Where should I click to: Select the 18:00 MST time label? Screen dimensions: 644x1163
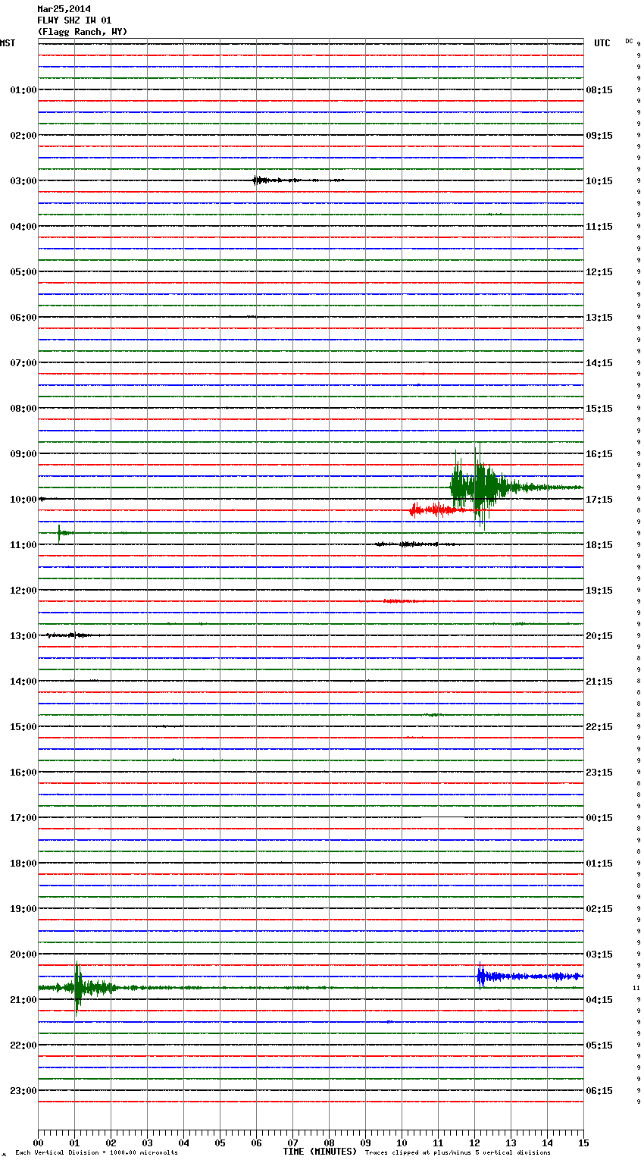point(23,864)
